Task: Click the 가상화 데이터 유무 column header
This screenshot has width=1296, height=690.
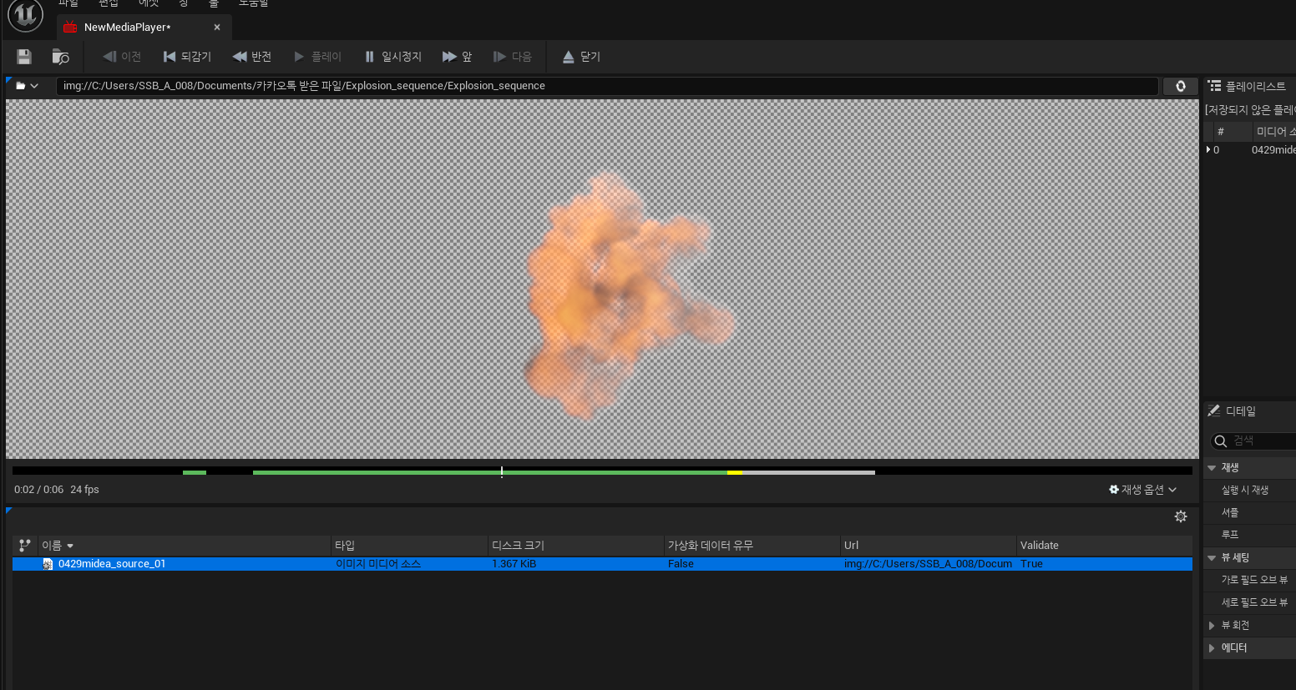Action: coord(752,546)
